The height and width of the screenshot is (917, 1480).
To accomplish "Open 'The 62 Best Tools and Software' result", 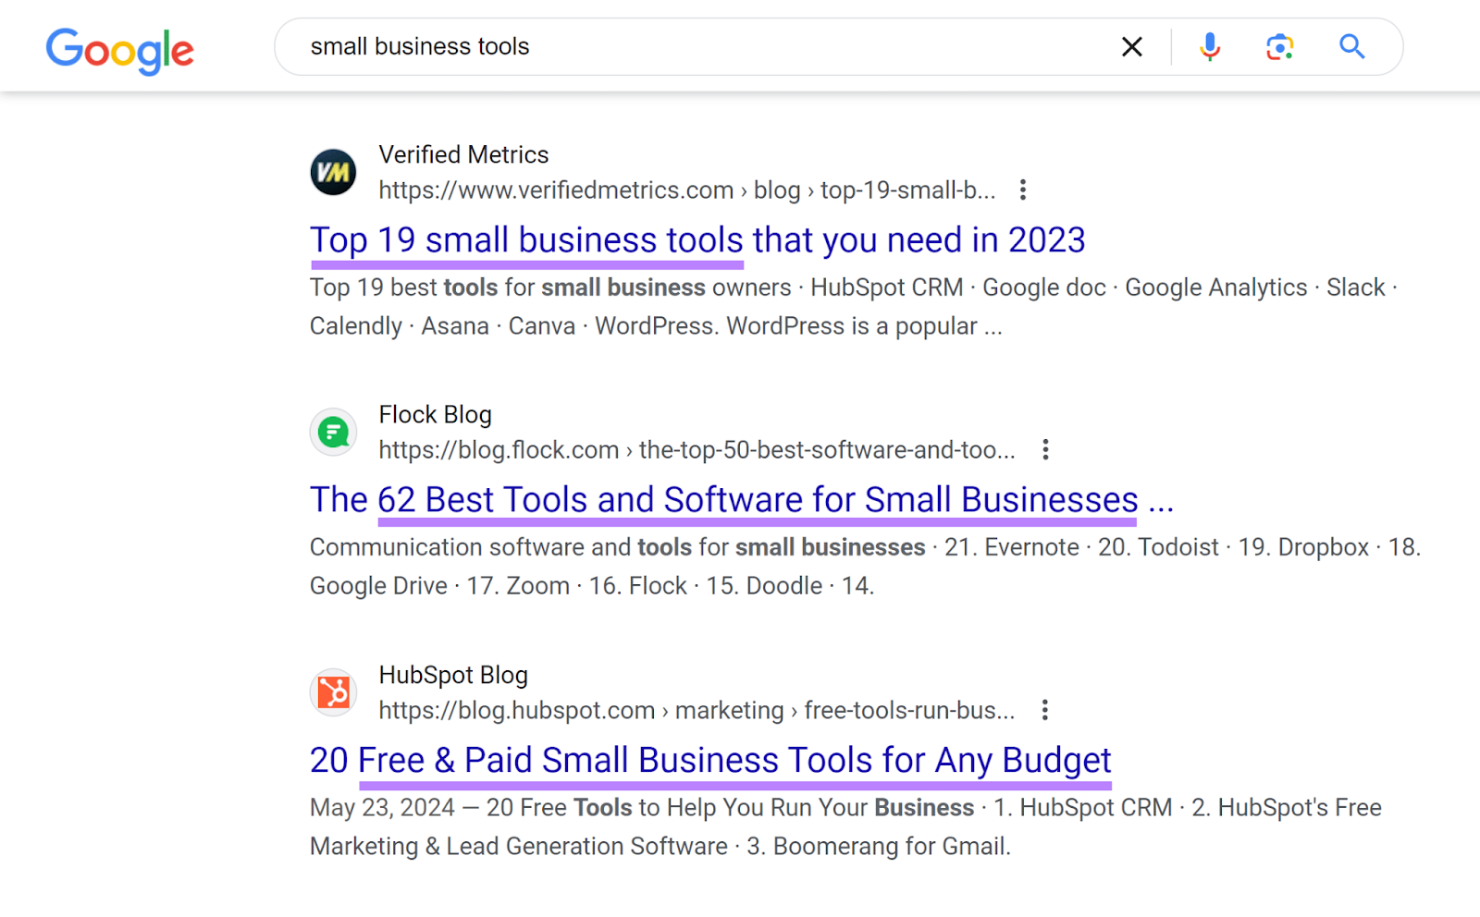I will pyautogui.click(x=740, y=499).
